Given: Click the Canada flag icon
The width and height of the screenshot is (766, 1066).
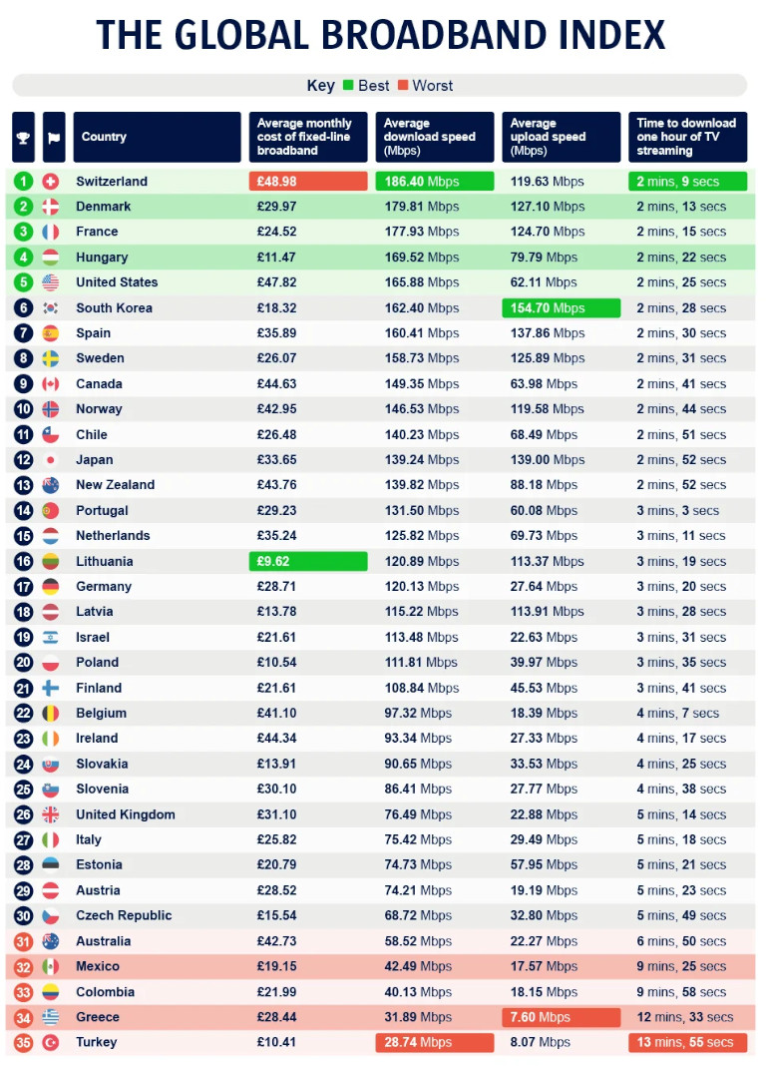Looking at the screenshot, I should (50, 384).
